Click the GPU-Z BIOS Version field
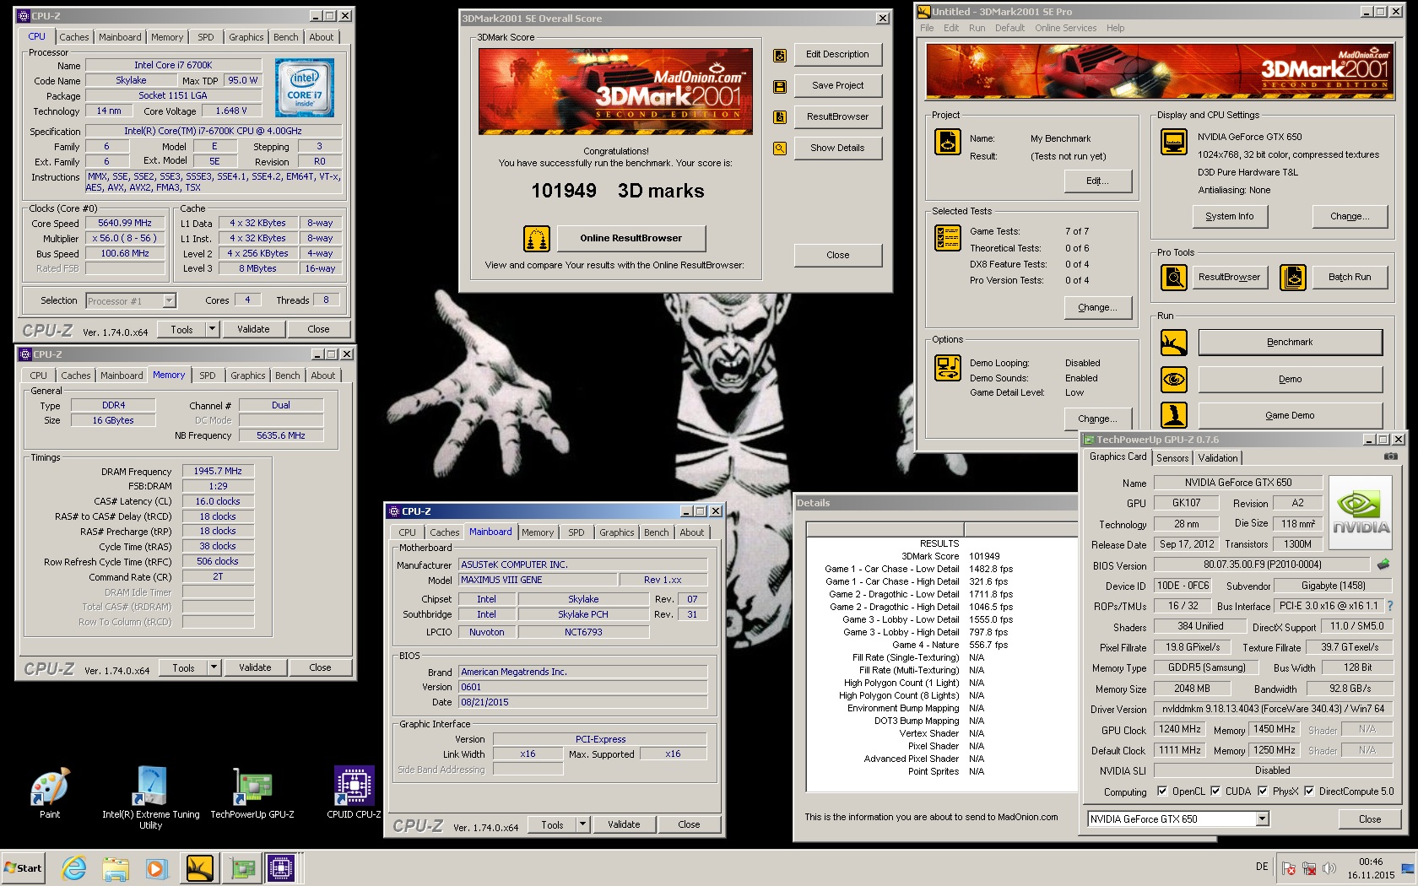Image resolution: width=1418 pixels, height=886 pixels. click(1262, 565)
